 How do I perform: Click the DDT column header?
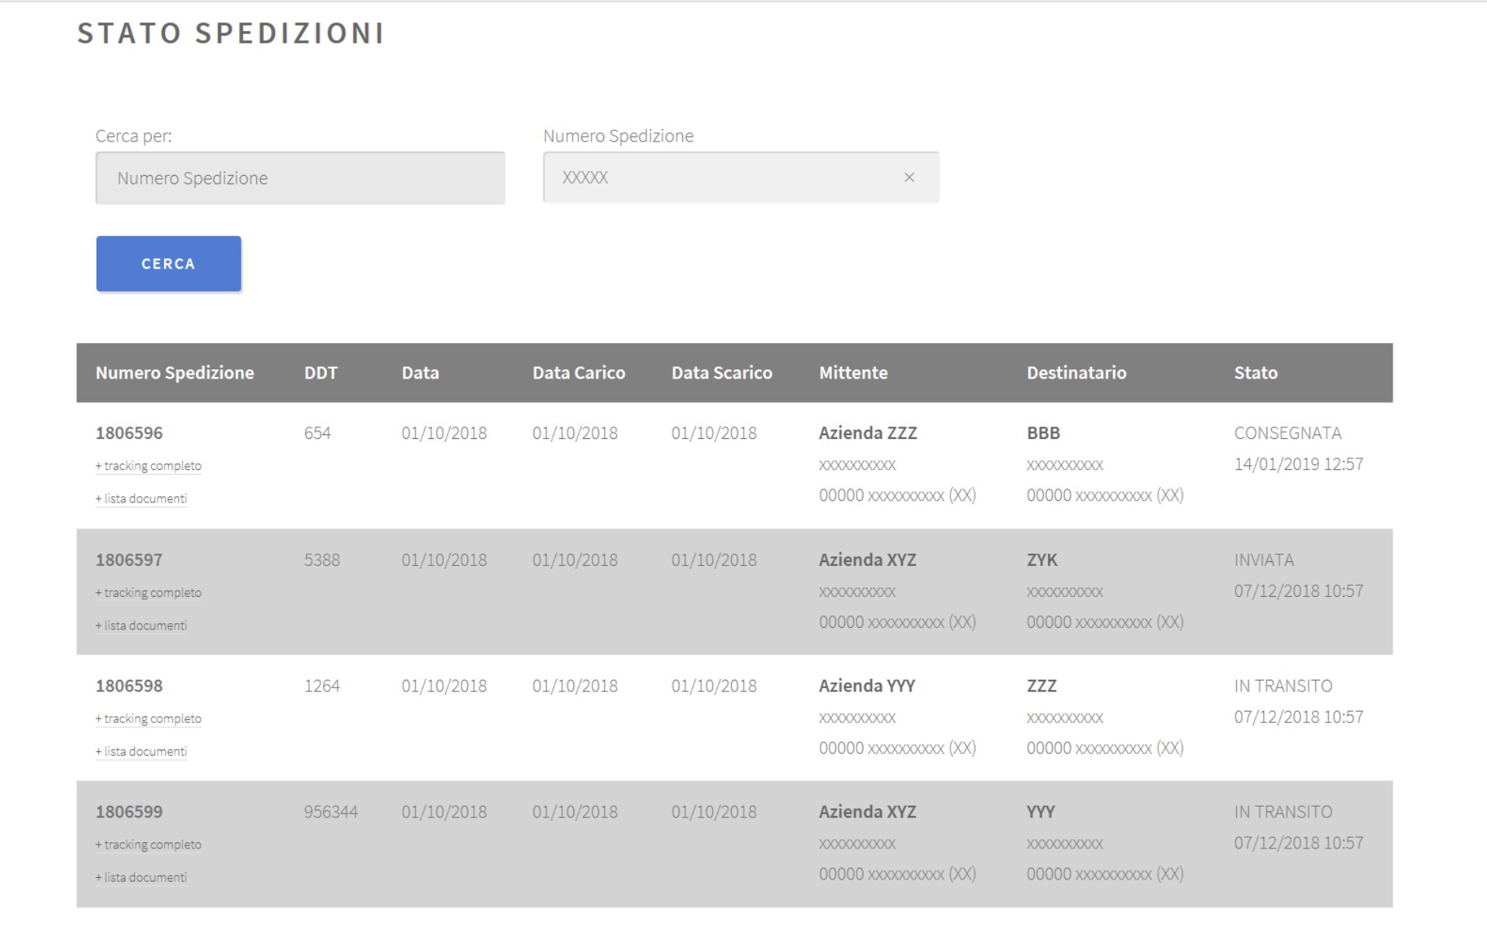tap(321, 373)
